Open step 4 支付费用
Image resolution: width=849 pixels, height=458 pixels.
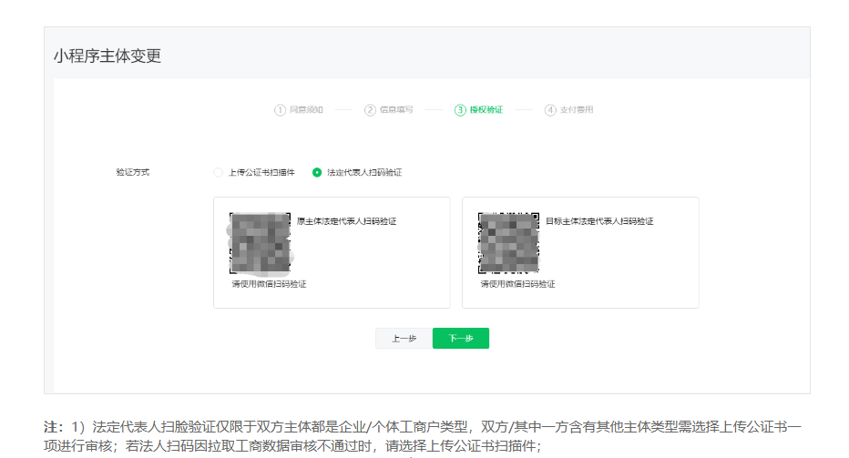pos(569,110)
